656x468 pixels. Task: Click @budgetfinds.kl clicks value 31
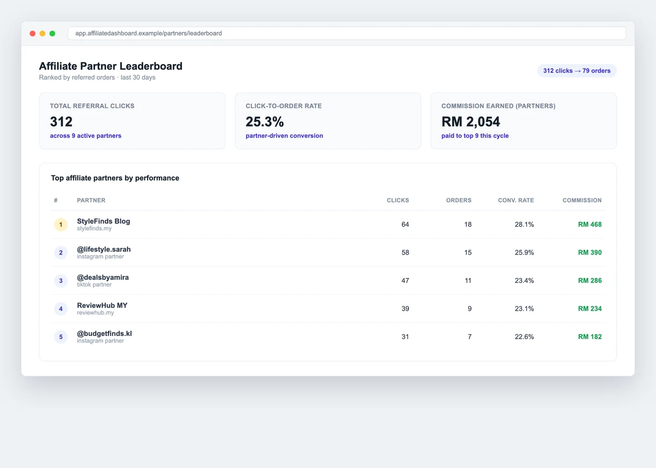(405, 337)
